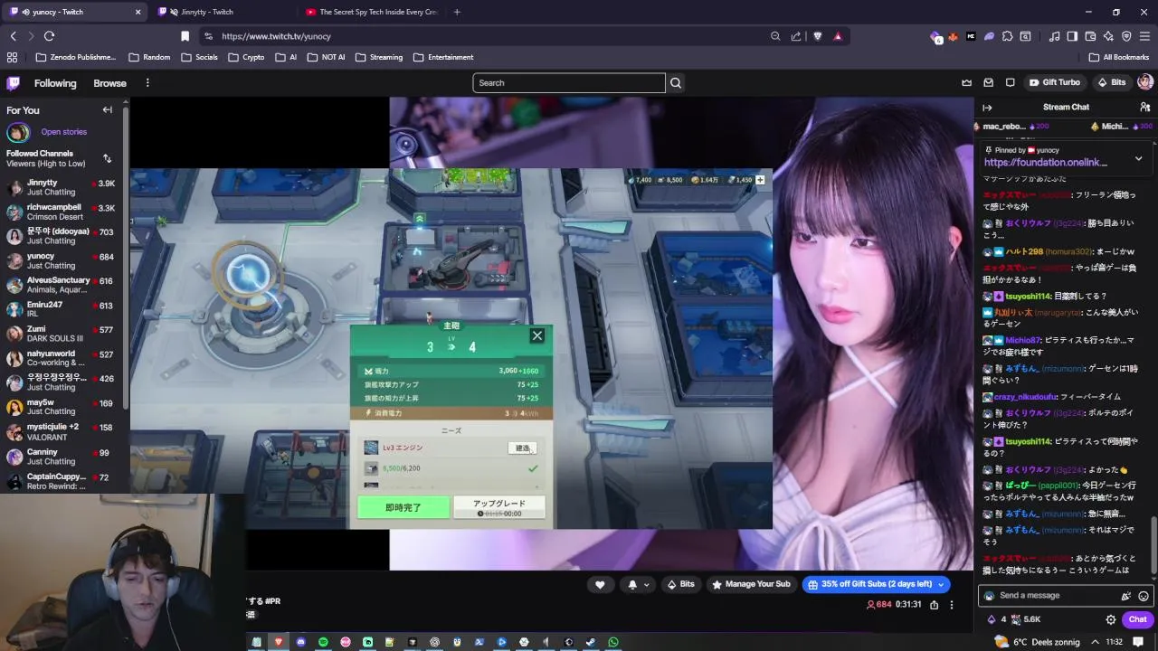Expand the 35% off Gift Subs dropdown

pos(941,585)
